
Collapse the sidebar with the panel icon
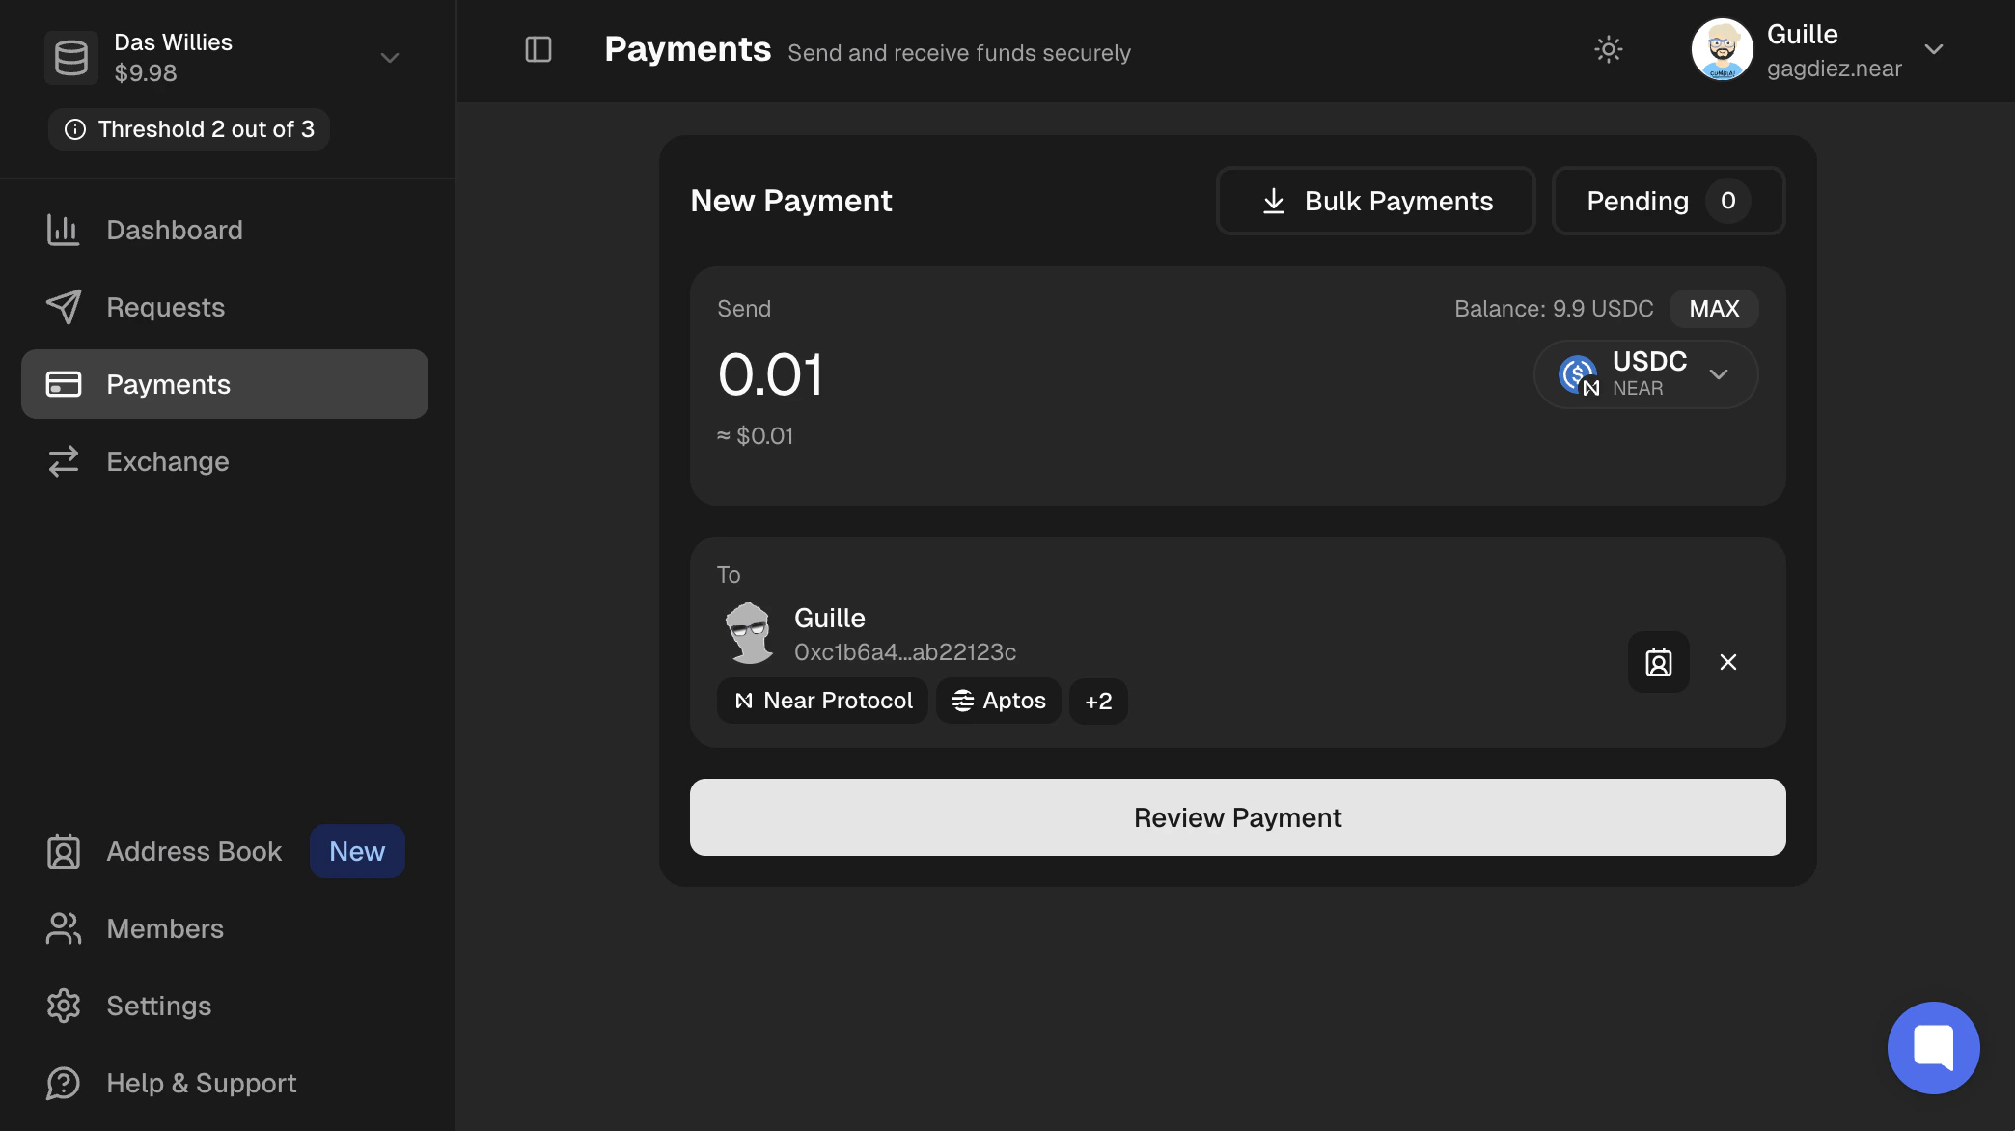tap(538, 50)
